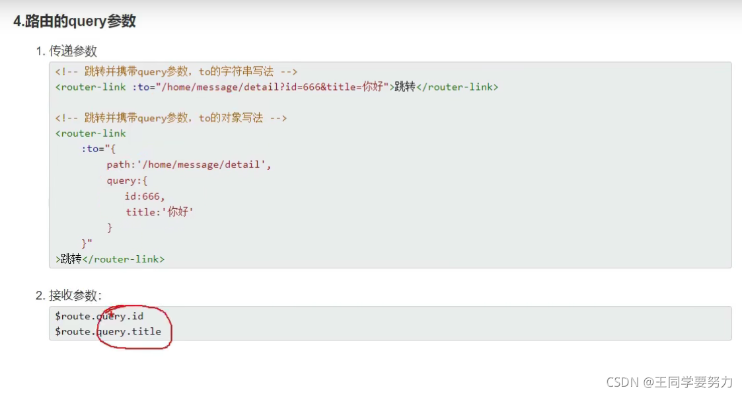The image size is (742, 394).
Task: Click the 'id:666,' code line
Action: [144, 196]
